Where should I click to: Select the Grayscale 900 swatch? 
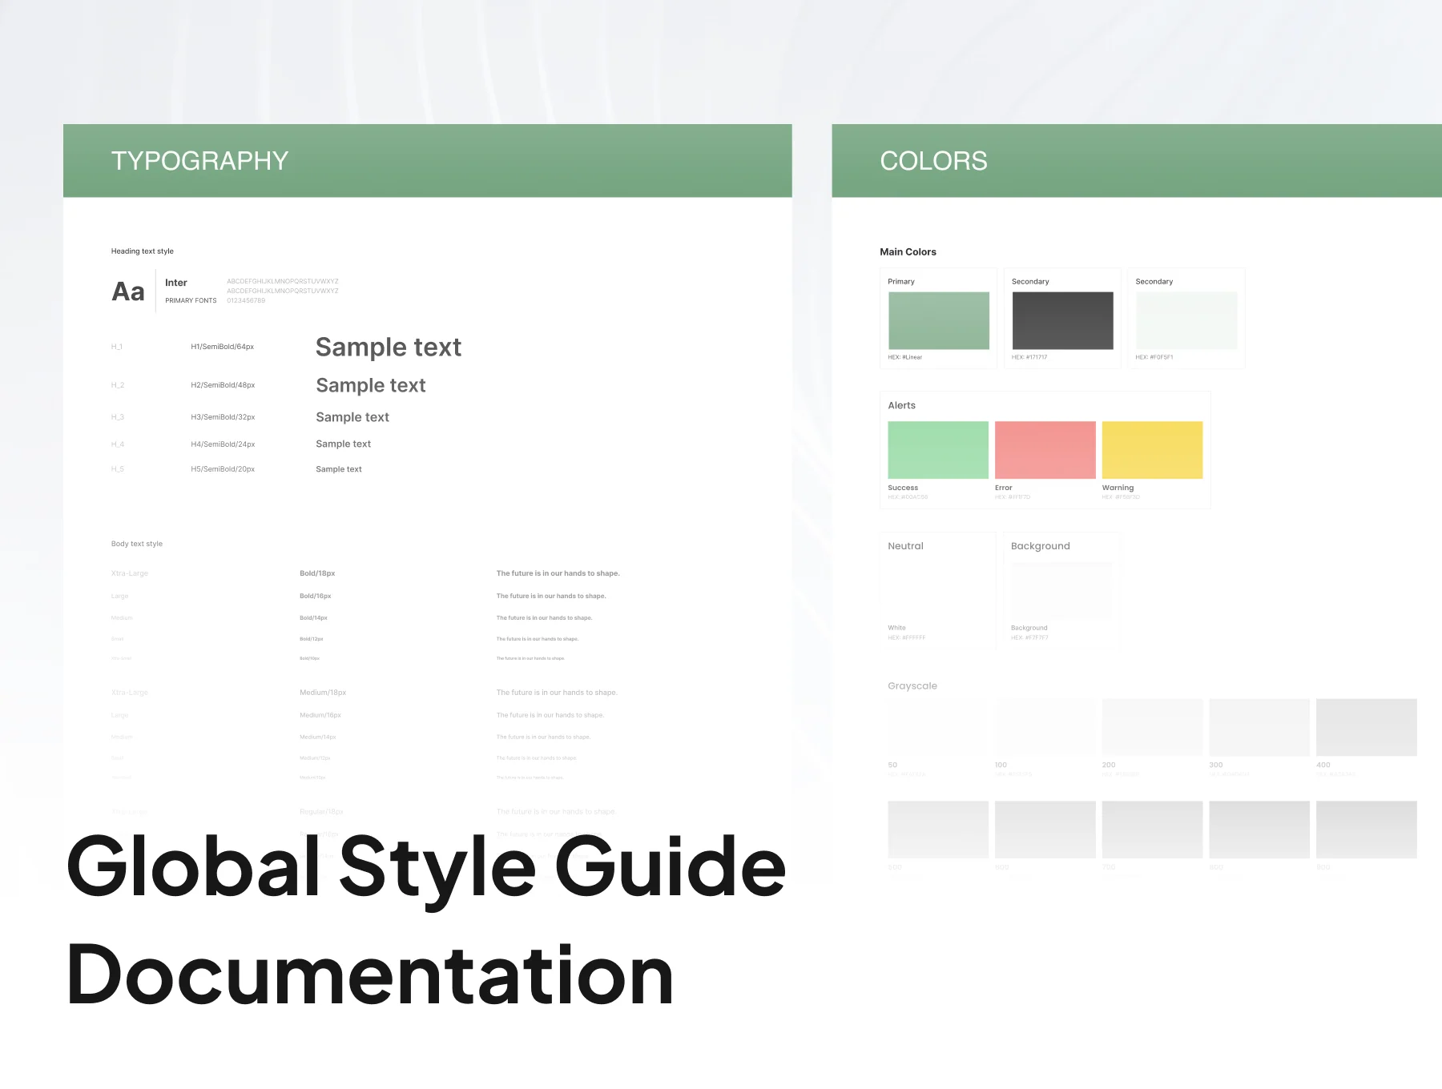pyautogui.click(x=1367, y=830)
